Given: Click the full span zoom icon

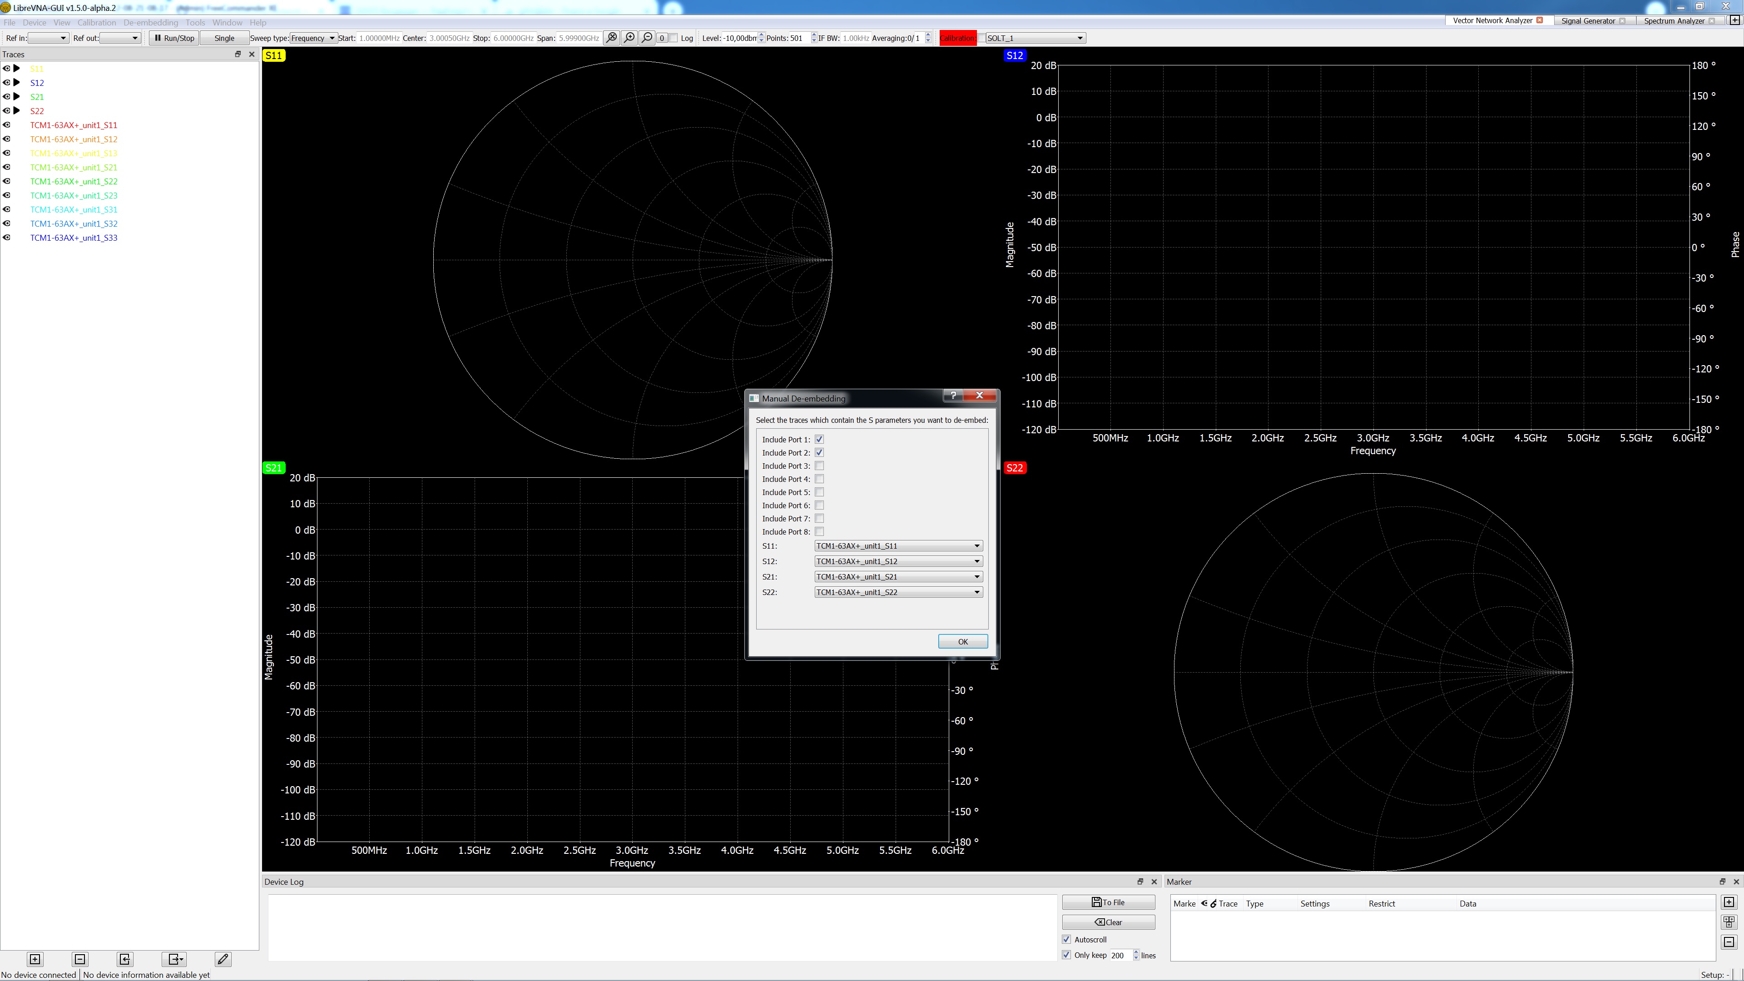Looking at the screenshot, I should point(611,38).
